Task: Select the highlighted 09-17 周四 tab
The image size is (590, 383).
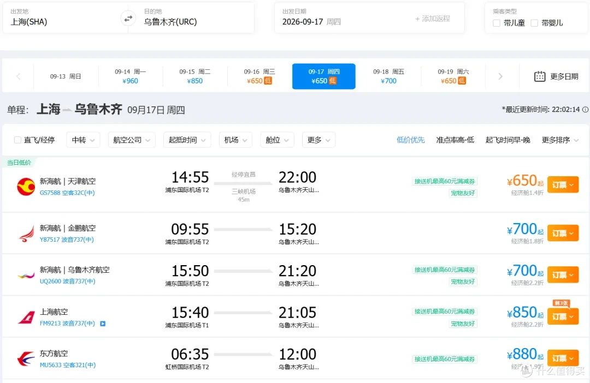Action: click(324, 76)
